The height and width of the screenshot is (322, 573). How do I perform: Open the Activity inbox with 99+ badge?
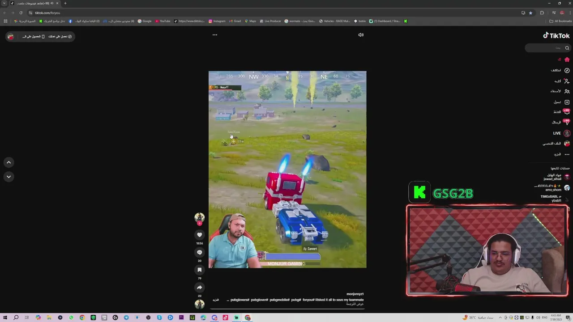(x=567, y=112)
